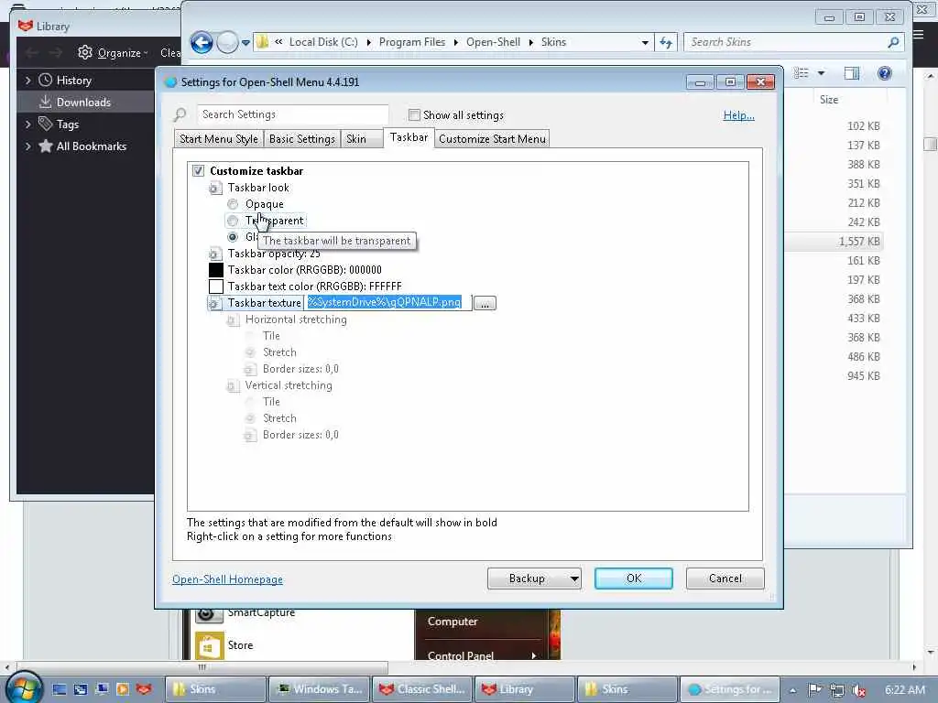Click the white Taskbar text color swatch
Viewport: 938px width, 703px height.
pyautogui.click(x=216, y=287)
